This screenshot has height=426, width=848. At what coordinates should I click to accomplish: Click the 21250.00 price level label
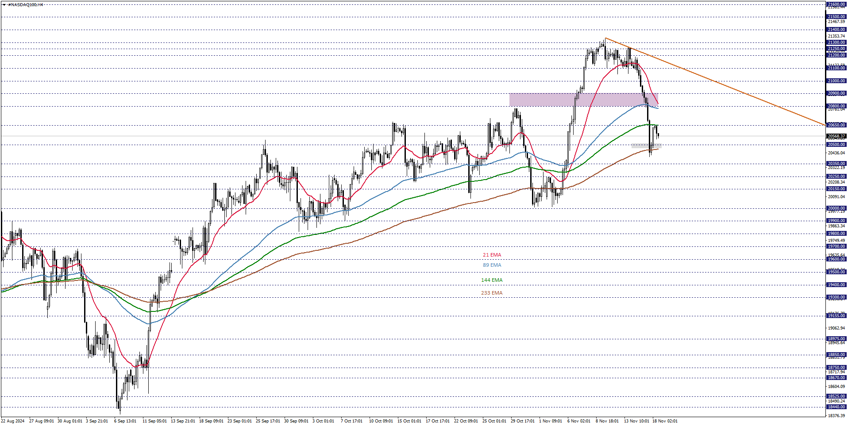click(836, 49)
